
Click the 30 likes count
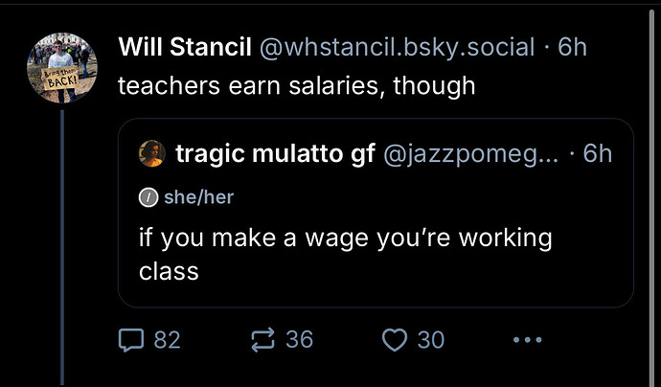431,340
